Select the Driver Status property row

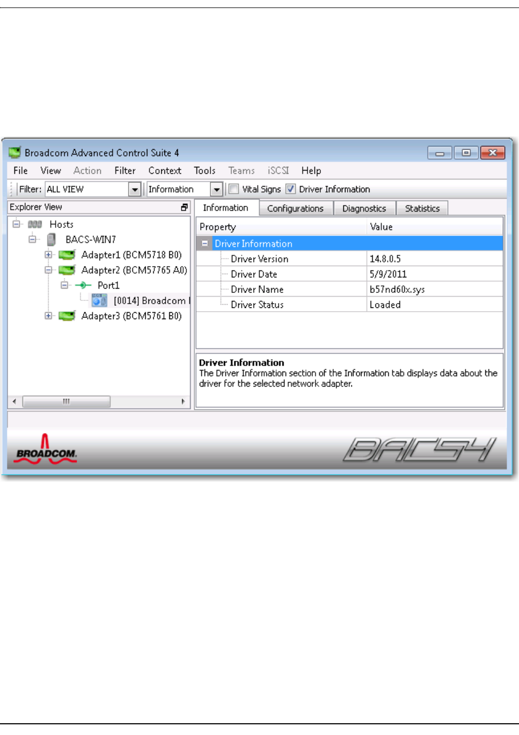(x=350, y=305)
